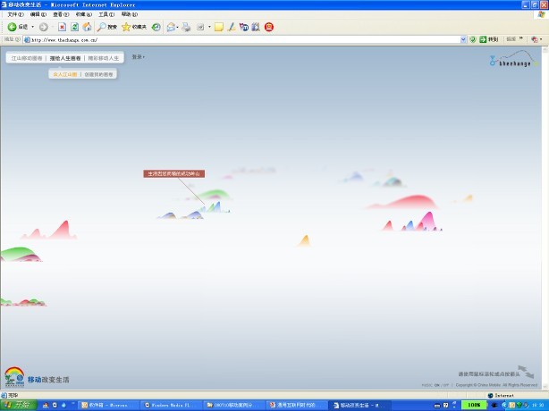Click the green Back arrow button
This screenshot has height=411, width=549.
coord(13,27)
